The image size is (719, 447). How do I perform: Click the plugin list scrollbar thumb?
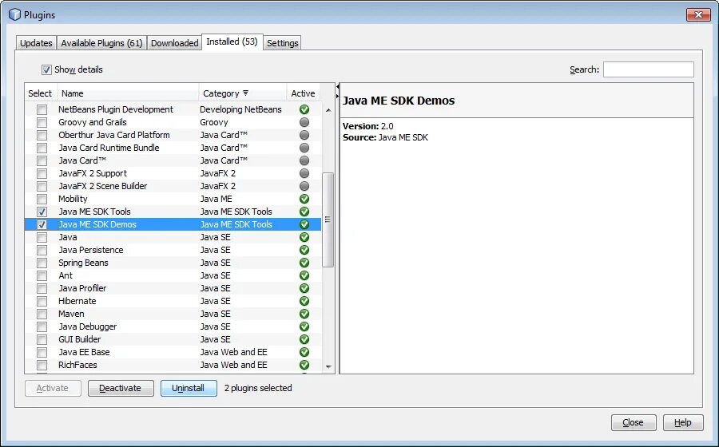tap(328, 220)
